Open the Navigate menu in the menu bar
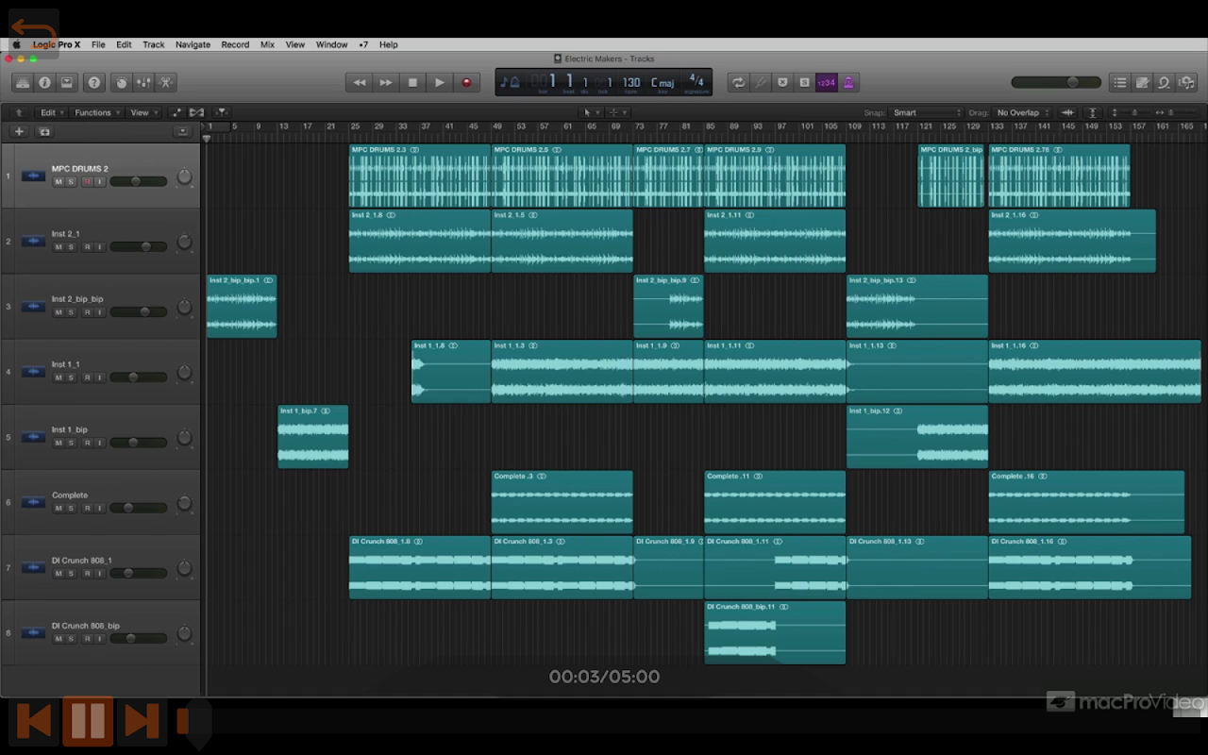 (x=193, y=44)
